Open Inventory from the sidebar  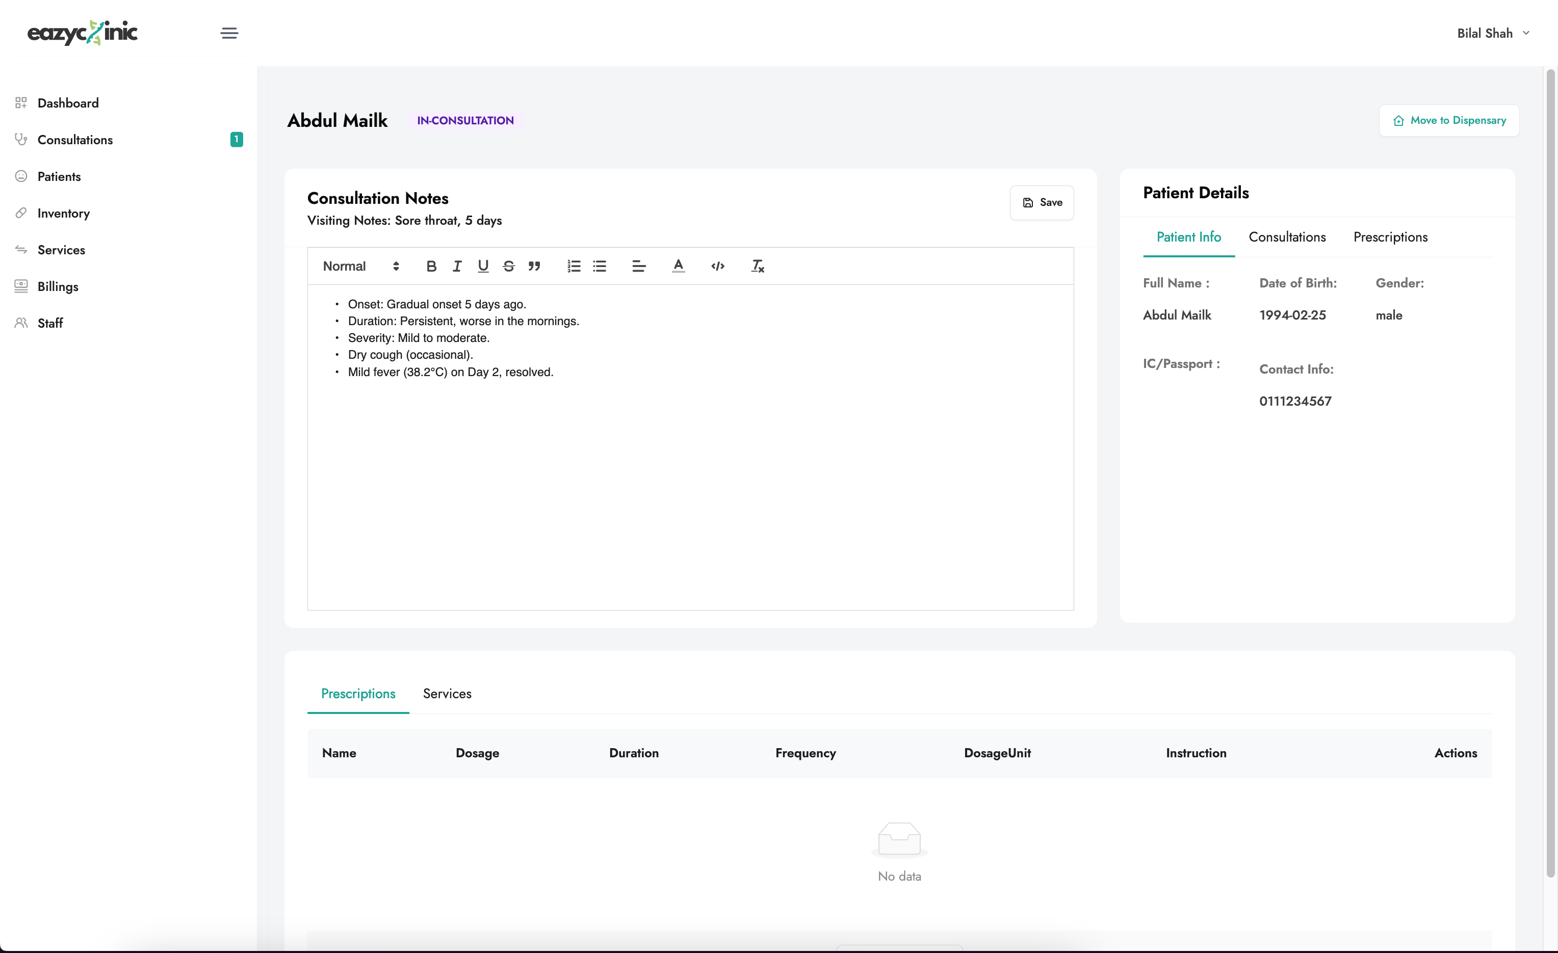pos(63,213)
